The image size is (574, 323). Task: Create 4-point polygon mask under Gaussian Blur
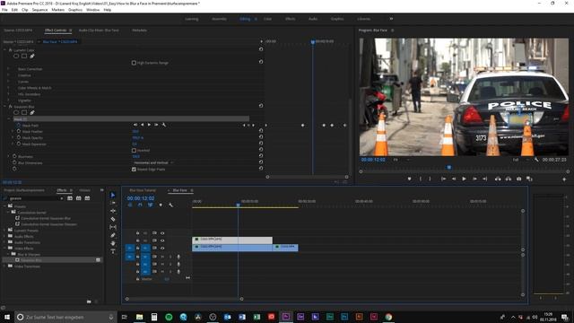(x=24, y=112)
